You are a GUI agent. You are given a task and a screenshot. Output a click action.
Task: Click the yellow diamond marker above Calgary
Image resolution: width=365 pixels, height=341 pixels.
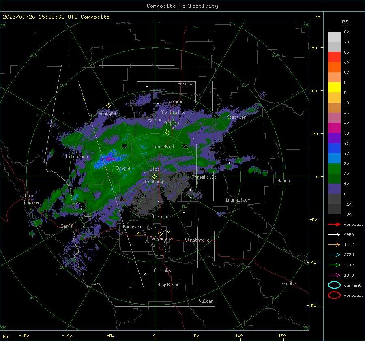160,234
